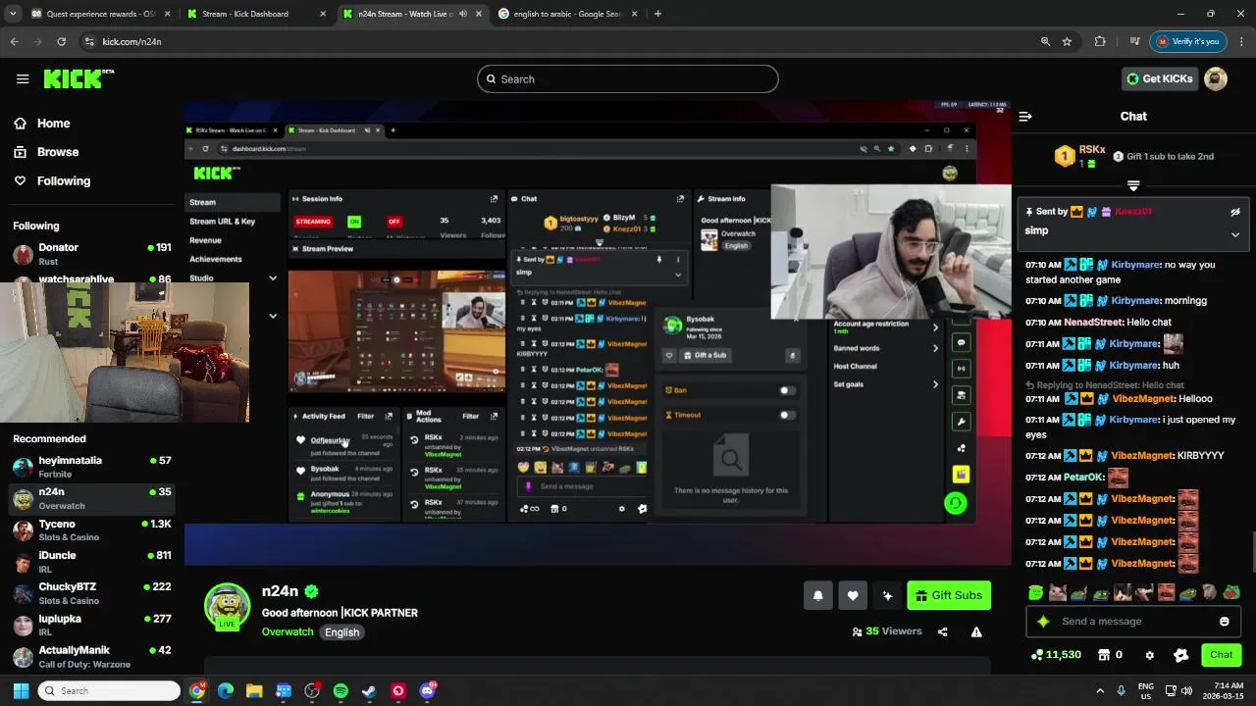
Task: Open the Chrome extensions puzzle icon
Action: click(1100, 41)
